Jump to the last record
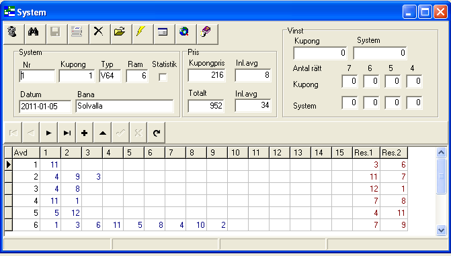 67,133
